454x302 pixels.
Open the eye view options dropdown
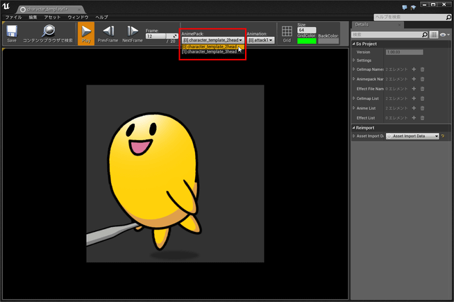[x=444, y=35]
